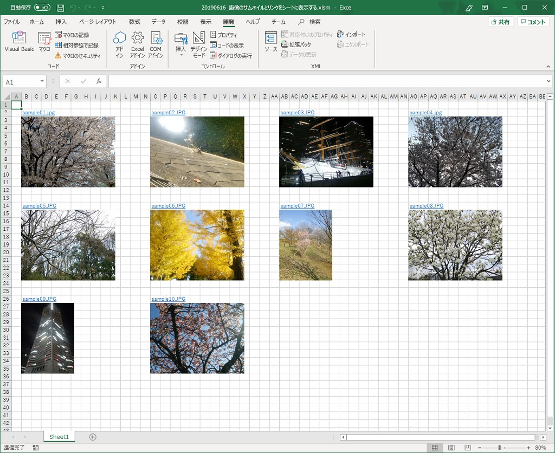Adjust the zoom slider handle
The width and height of the screenshot is (555, 453).
coord(499,448)
